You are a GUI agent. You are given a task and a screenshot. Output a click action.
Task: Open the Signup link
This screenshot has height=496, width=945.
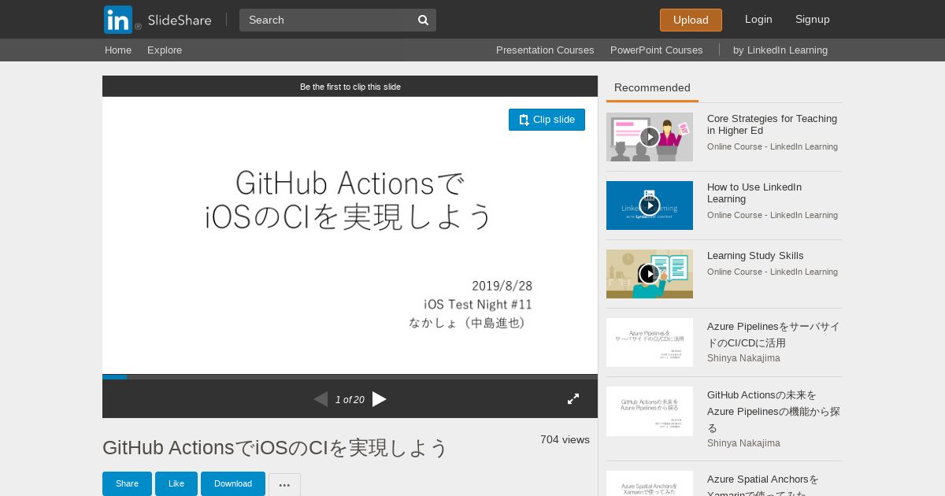pyautogui.click(x=813, y=19)
